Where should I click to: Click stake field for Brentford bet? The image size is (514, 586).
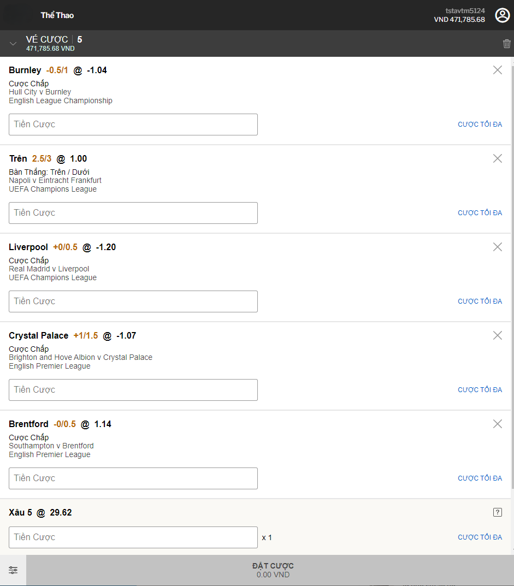tap(133, 478)
